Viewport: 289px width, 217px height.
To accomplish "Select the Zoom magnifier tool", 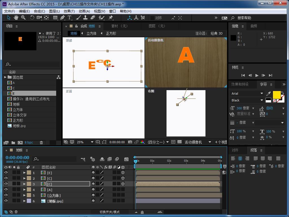I will coord(23,18).
